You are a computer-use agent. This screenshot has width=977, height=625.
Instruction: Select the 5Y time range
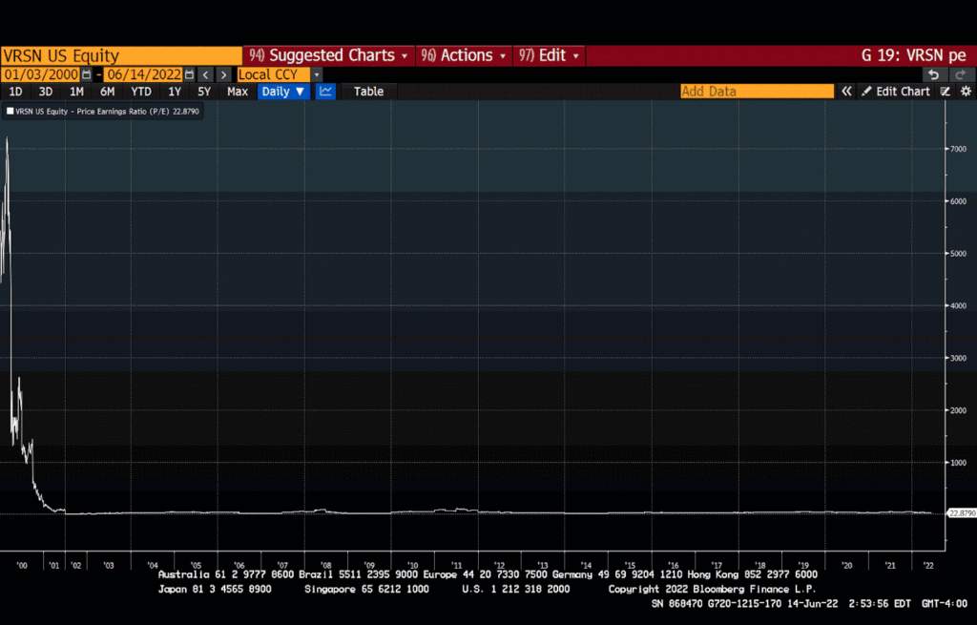coord(204,92)
